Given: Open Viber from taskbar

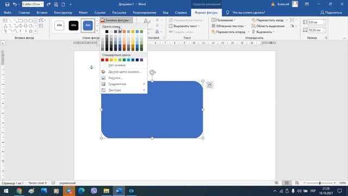Looking at the screenshot, I should point(94,191).
